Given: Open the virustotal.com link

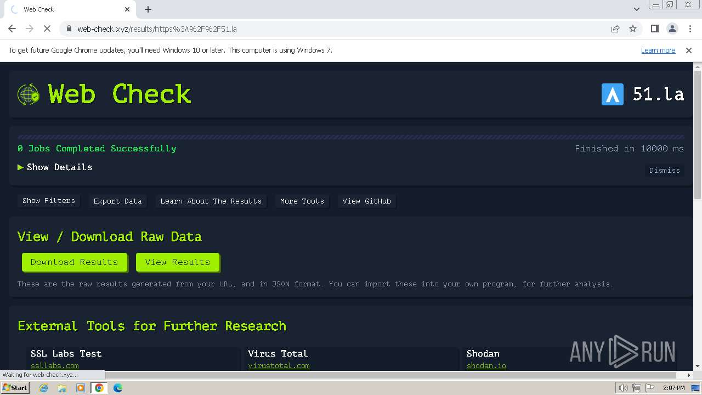Looking at the screenshot, I should 279,366.
